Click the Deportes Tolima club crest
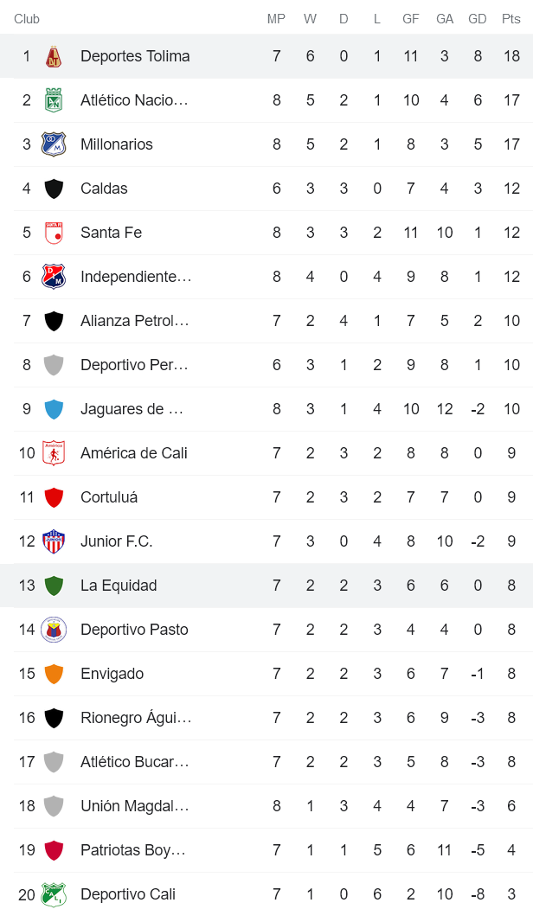This screenshot has width=533, height=922. click(x=53, y=55)
